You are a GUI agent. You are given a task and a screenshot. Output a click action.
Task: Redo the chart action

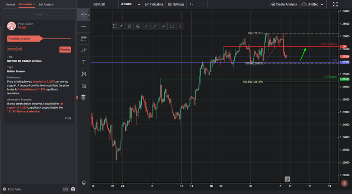(x=202, y=4)
